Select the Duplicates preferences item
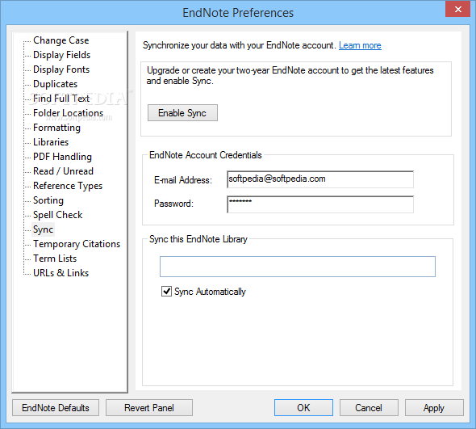476x429 pixels. click(55, 84)
